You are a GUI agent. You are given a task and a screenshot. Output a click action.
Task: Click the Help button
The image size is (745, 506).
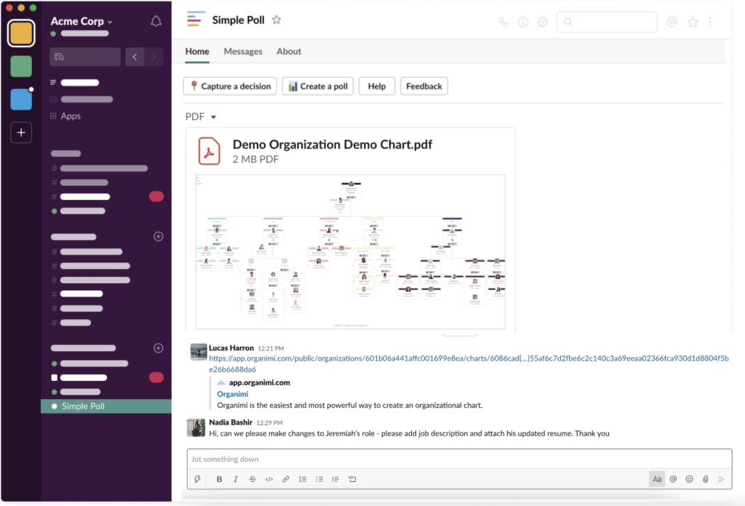pyautogui.click(x=377, y=86)
